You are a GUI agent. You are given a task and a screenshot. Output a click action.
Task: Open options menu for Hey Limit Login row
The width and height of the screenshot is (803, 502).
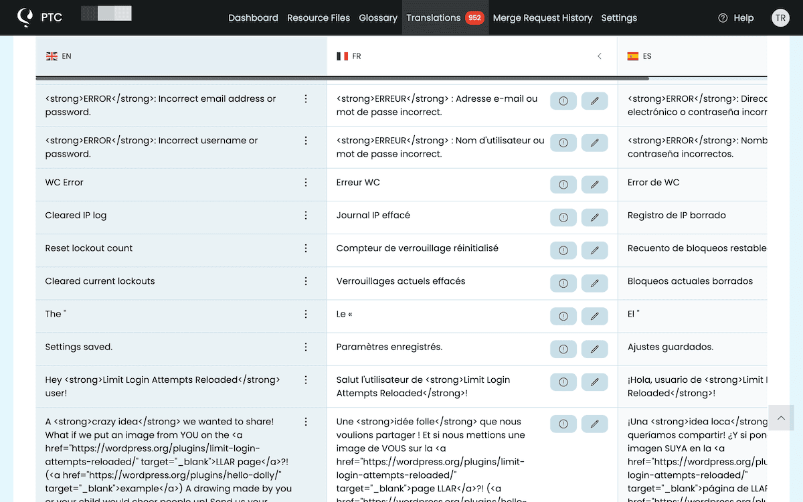(306, 380)
